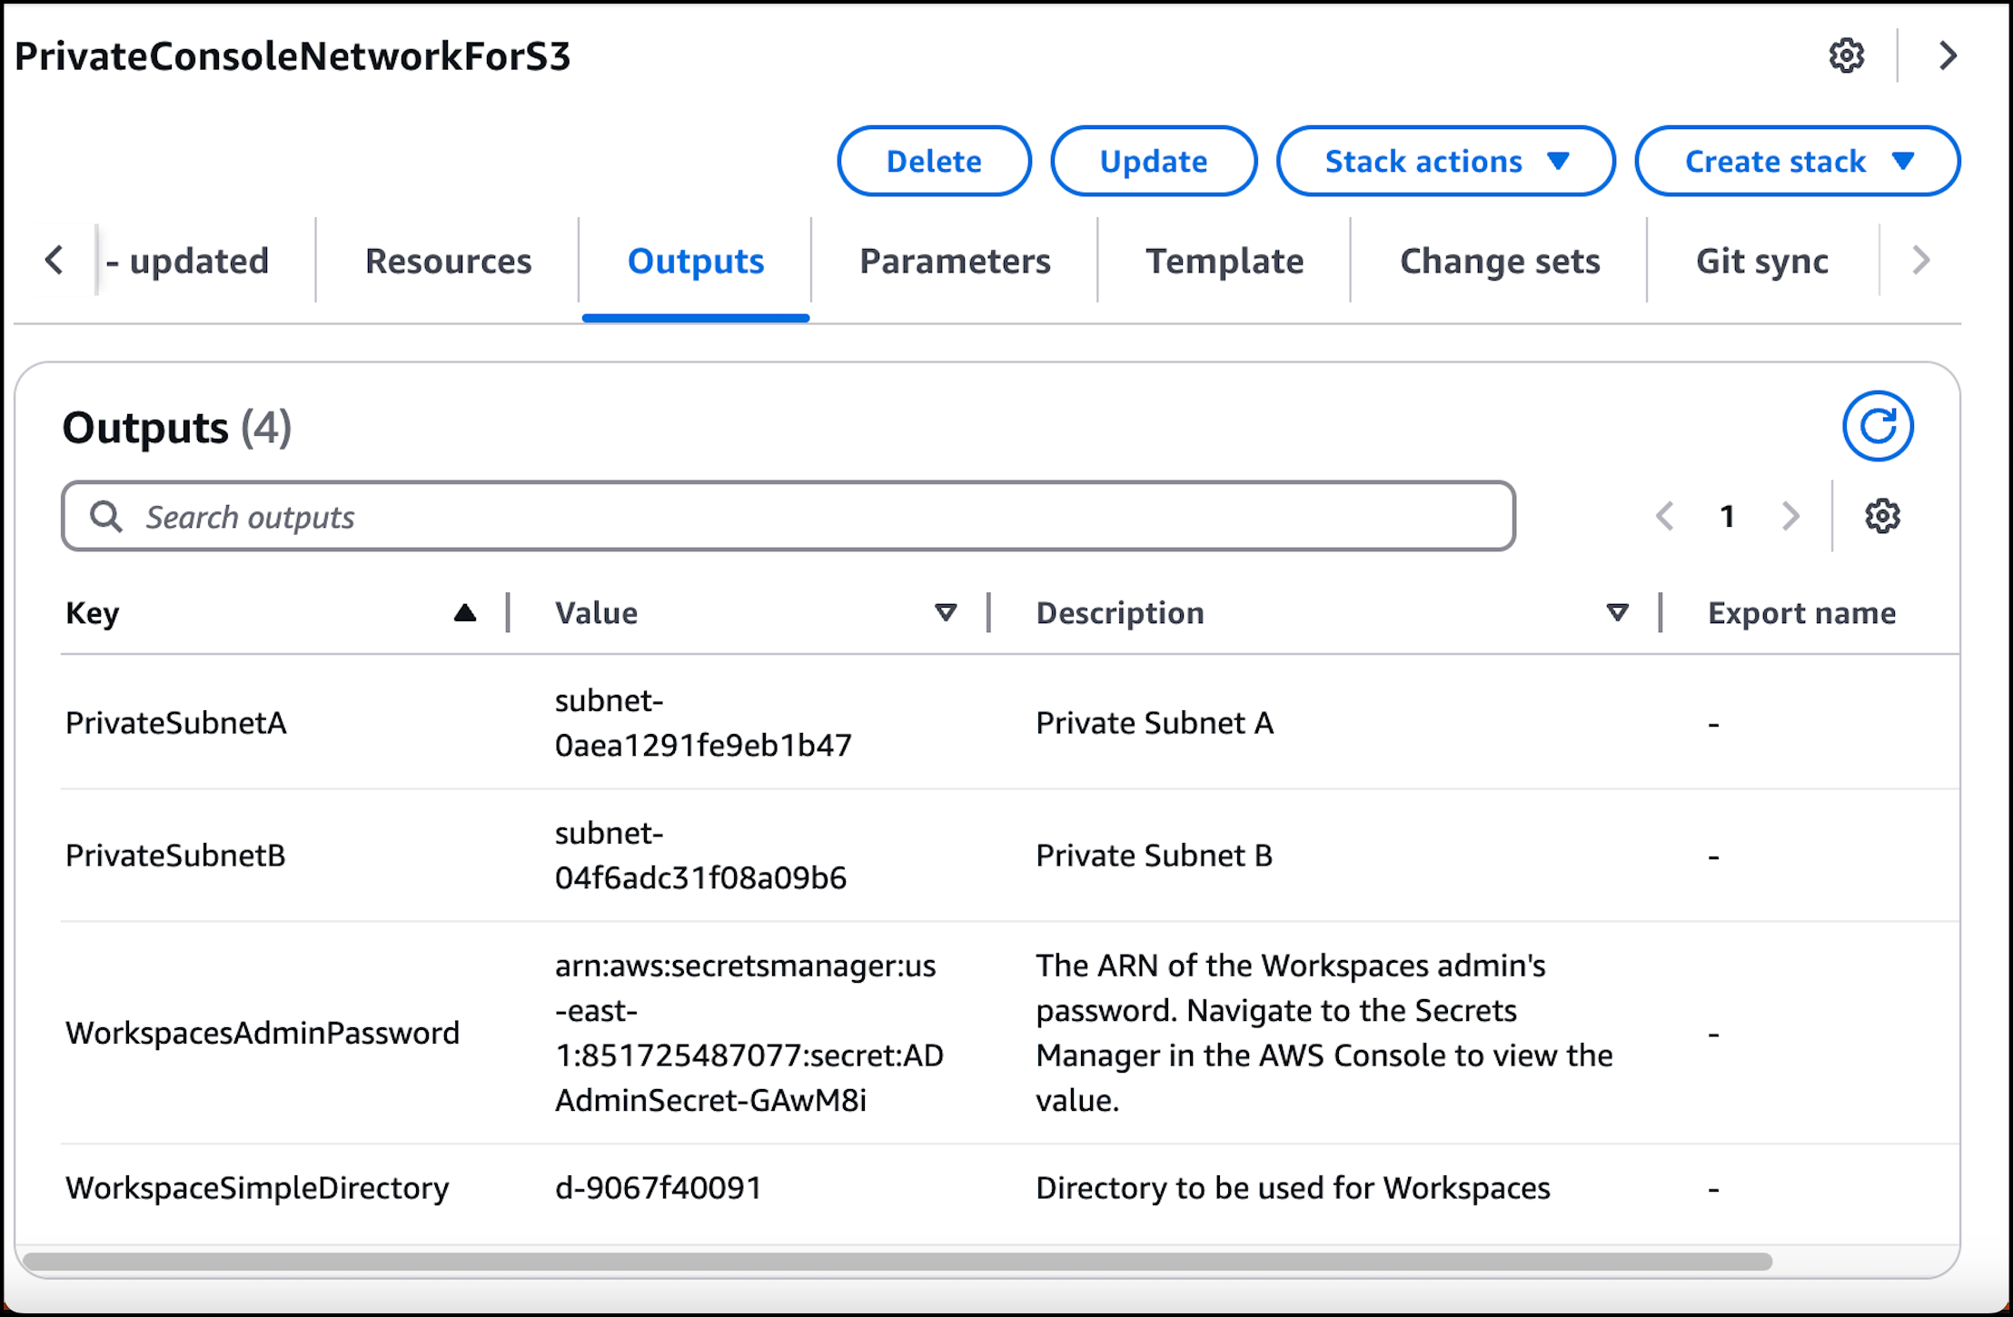Collapse the stack details panel with the top-right chevron
The image size is (2013, 1317).
click(1948, 55)
